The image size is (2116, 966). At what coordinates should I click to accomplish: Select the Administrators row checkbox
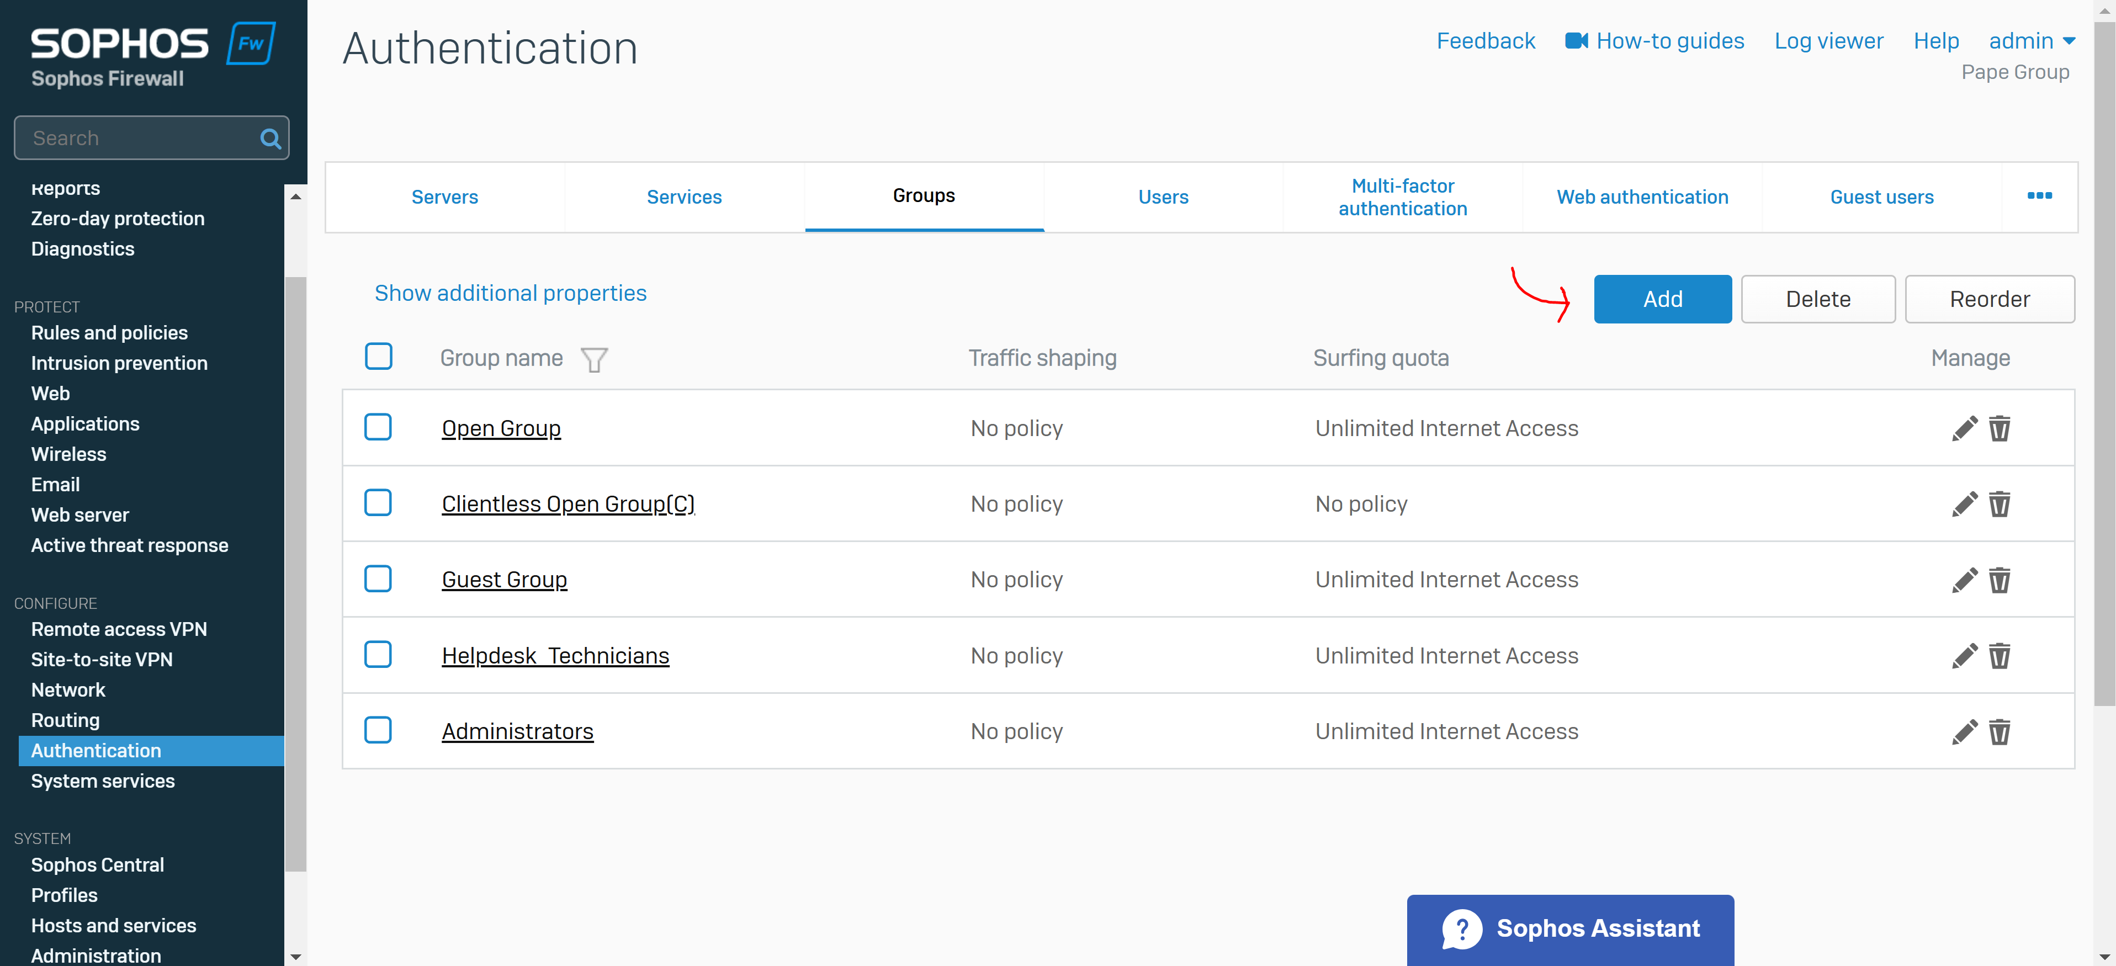coord(378,730)
